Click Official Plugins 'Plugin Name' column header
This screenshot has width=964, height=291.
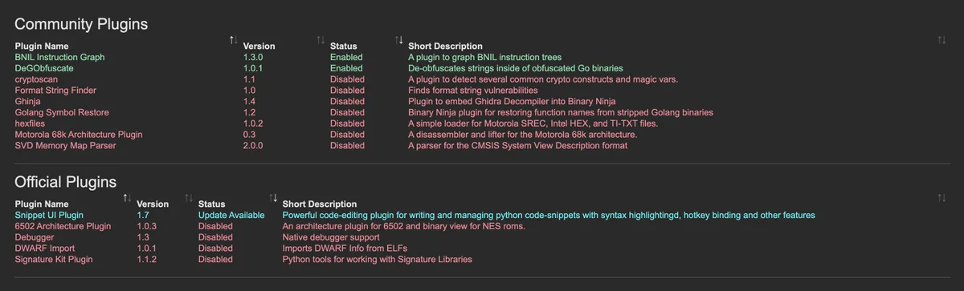point(42,204)
